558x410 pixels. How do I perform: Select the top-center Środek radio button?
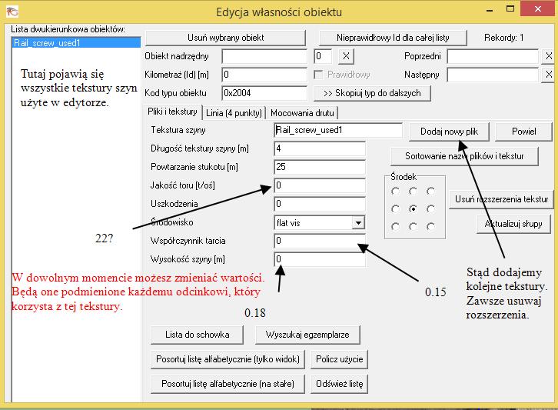413,192
